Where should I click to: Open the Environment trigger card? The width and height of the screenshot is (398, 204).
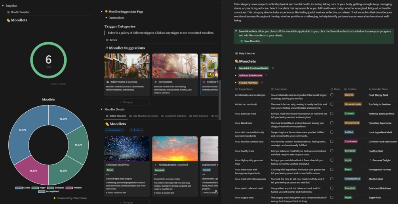click(175, 74)
